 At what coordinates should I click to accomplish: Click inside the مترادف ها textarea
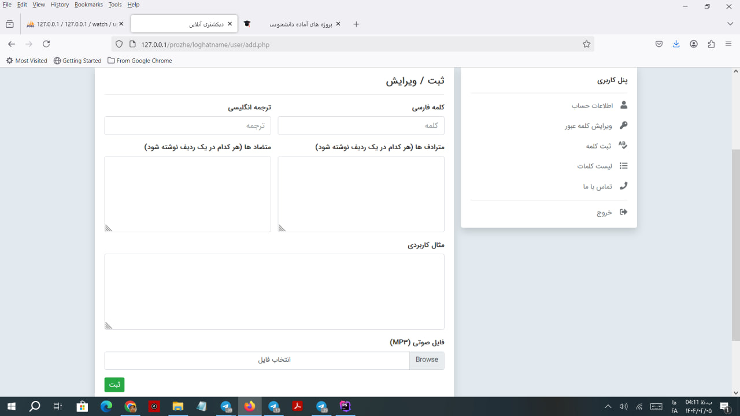(x=361, y=194)
